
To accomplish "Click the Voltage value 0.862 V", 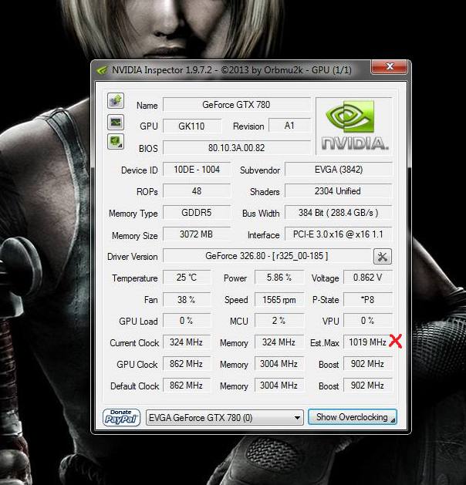I will (x=367, y=277).
